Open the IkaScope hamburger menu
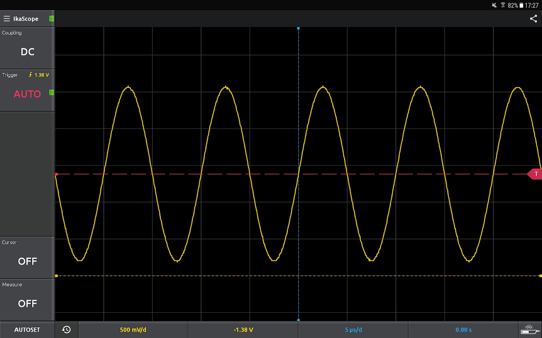The image size is (542, 338). [7, 19]
